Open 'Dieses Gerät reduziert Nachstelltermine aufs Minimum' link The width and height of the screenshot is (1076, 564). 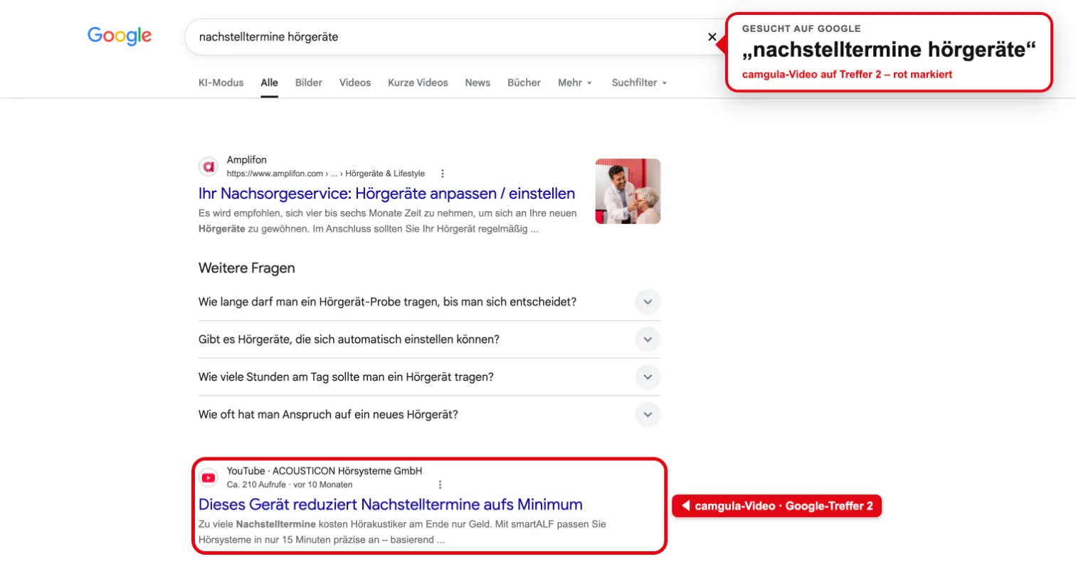click(390, 505)
